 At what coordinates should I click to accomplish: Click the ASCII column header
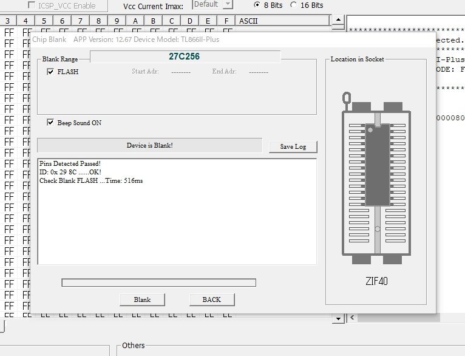point(248,21)
